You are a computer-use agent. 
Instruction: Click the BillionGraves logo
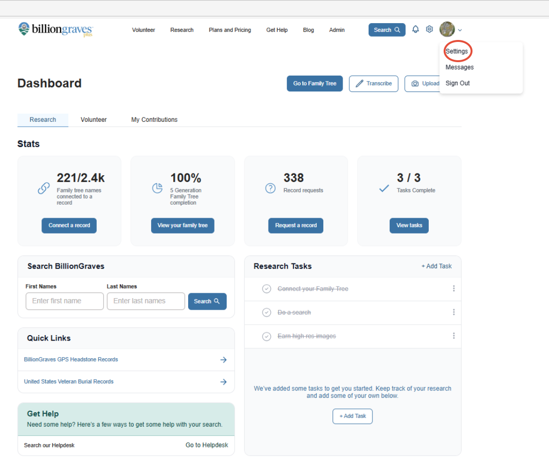tap(55, 29)
